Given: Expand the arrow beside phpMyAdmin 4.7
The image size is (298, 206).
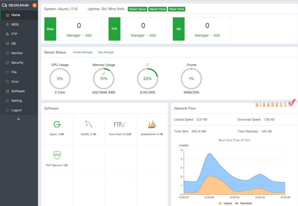Looking at the screenshot, I should pos(162,134).
